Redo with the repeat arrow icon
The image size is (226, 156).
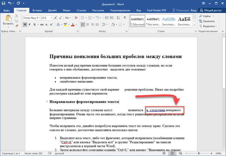click(x=18, y=3)
